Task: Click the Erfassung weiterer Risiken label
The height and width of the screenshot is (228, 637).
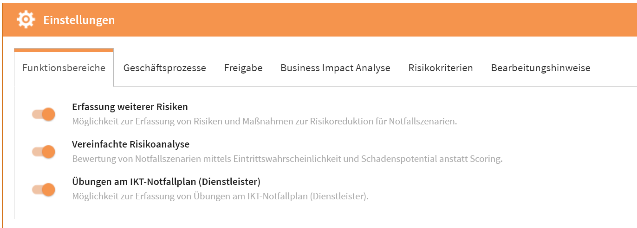Action: (x=130, y=107)
